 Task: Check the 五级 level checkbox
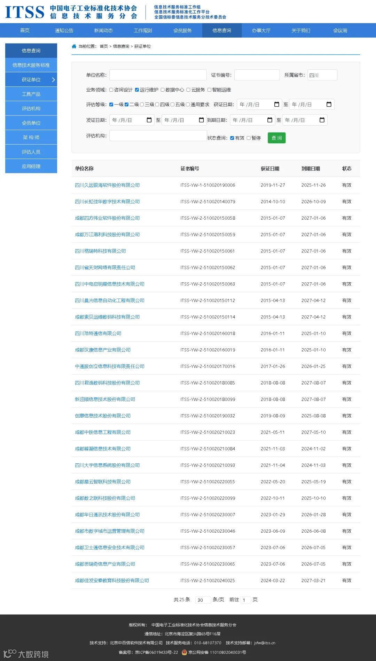pos(173,105)
